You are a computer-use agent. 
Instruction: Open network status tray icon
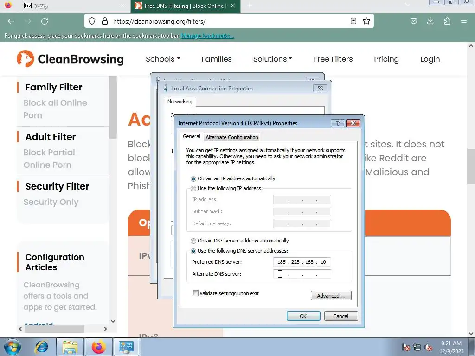[417, 348]
